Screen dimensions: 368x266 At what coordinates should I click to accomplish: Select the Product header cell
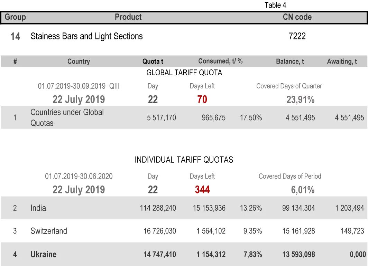[128, 17]
